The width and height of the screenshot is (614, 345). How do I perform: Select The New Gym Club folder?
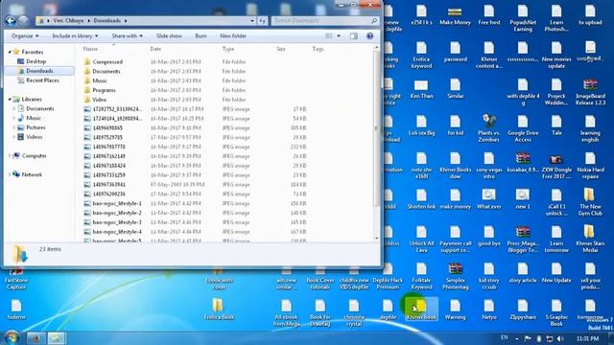[x=591, y=202]
